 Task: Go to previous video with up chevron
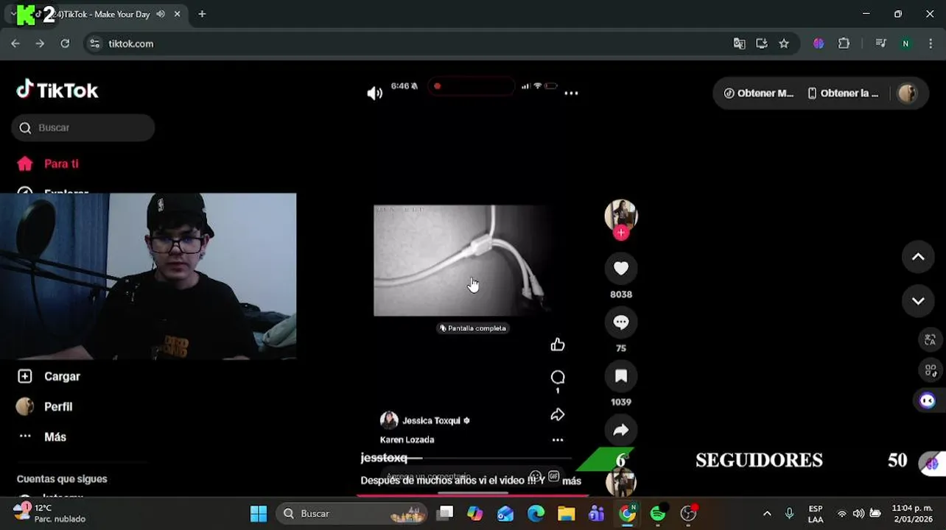click(918, 256)
